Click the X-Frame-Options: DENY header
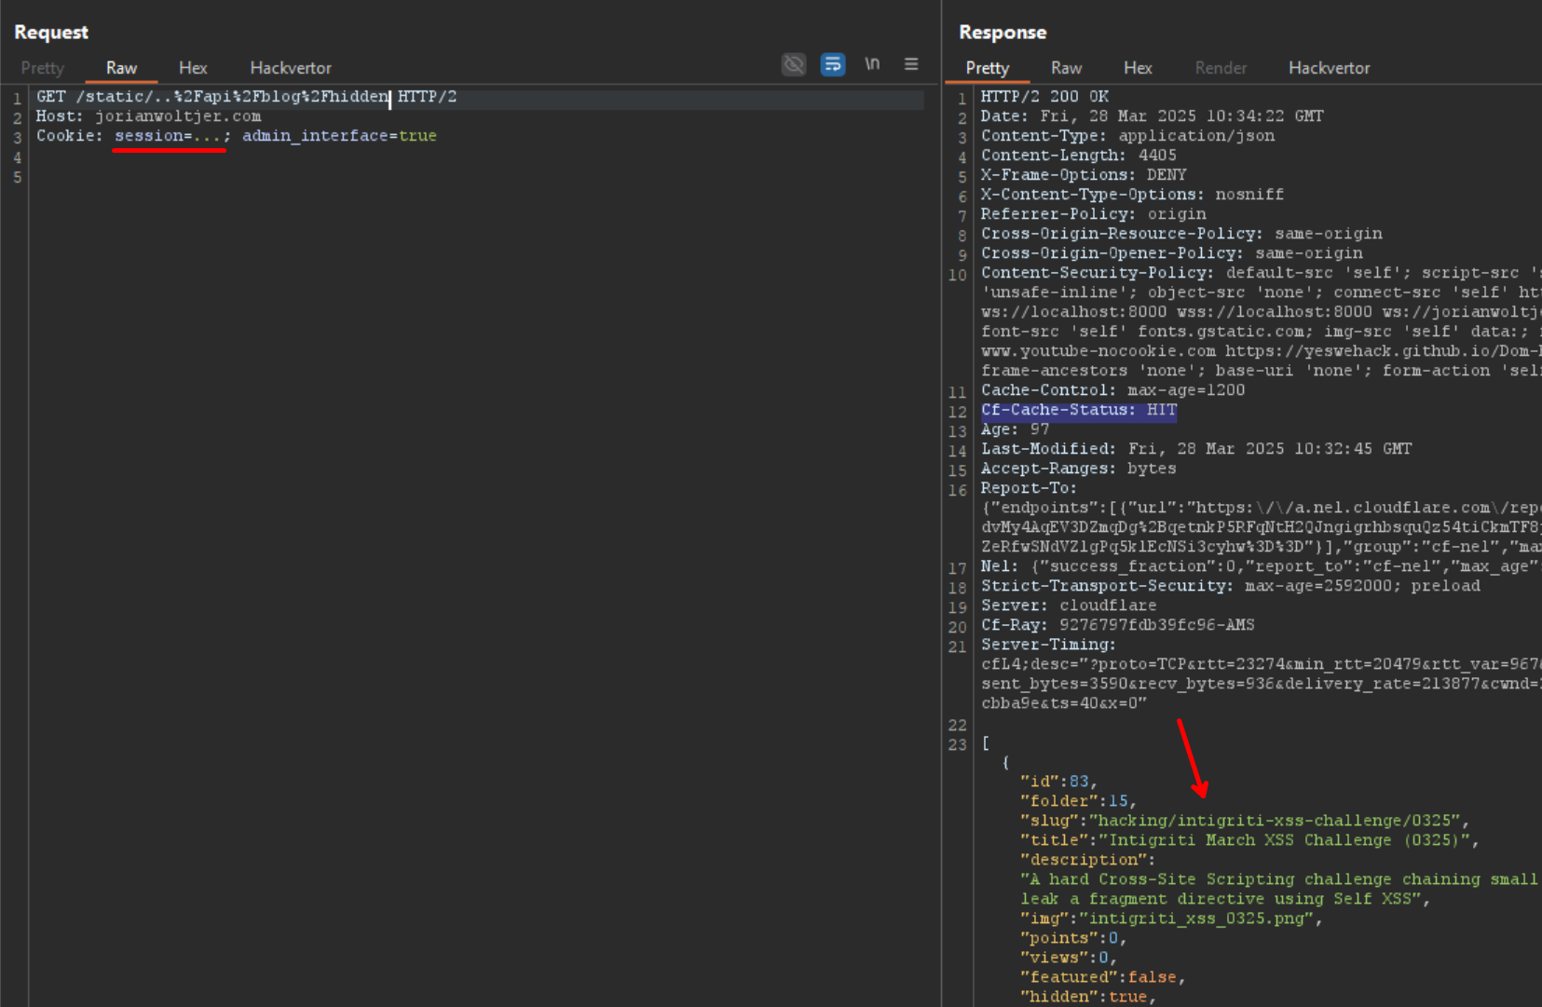Screen dimensions: 1542x1007 [1084, 175]
